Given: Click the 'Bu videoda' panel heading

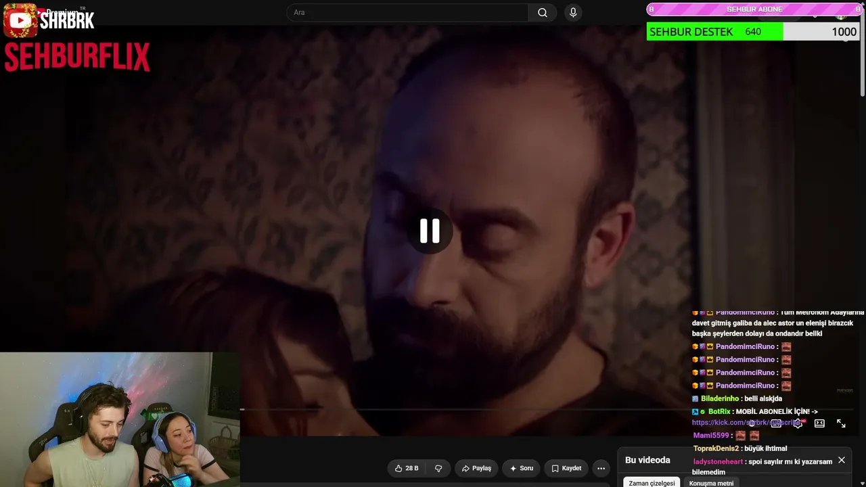Looking at the screenshot, I should point(647,460).
